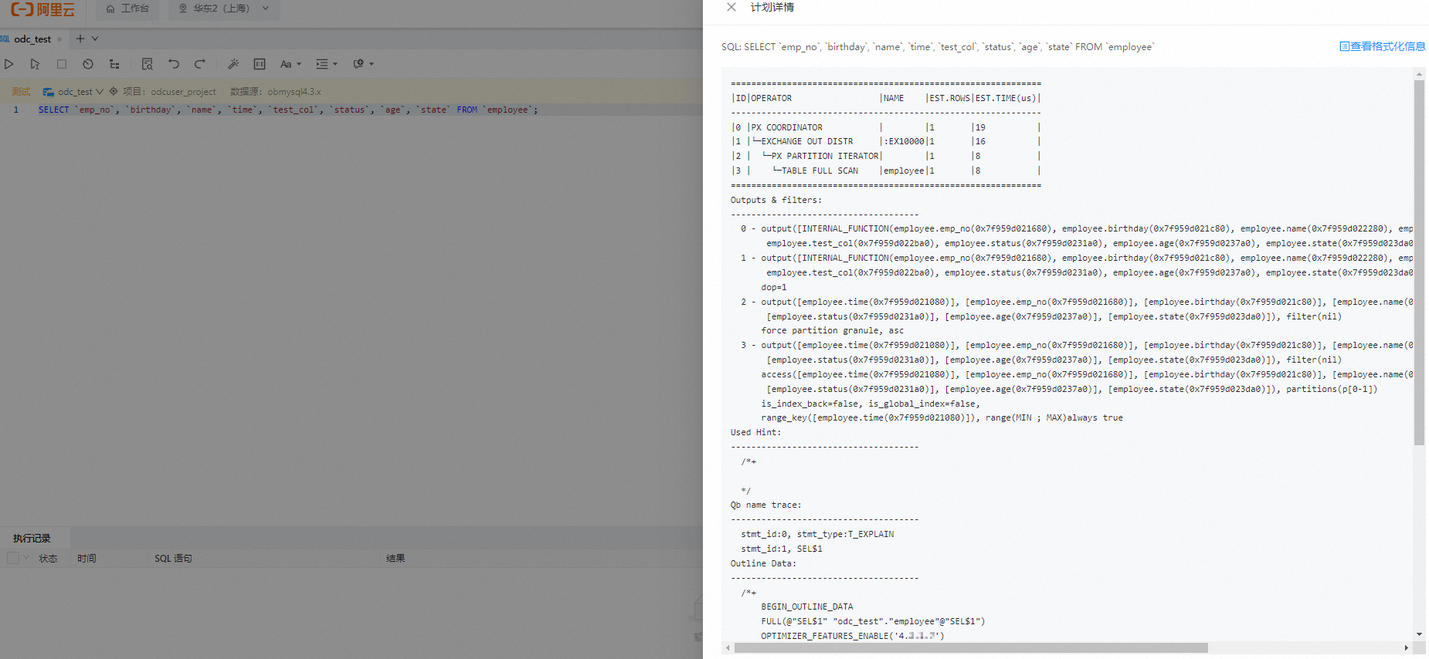This screenshot has height=659, width=1429.
Task: Format SQL with the magic wand icon
Action: (233, 64)
